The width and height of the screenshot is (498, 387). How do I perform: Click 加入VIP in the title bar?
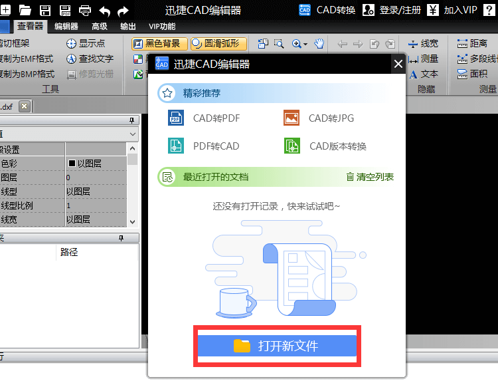[x=452, y=10]
